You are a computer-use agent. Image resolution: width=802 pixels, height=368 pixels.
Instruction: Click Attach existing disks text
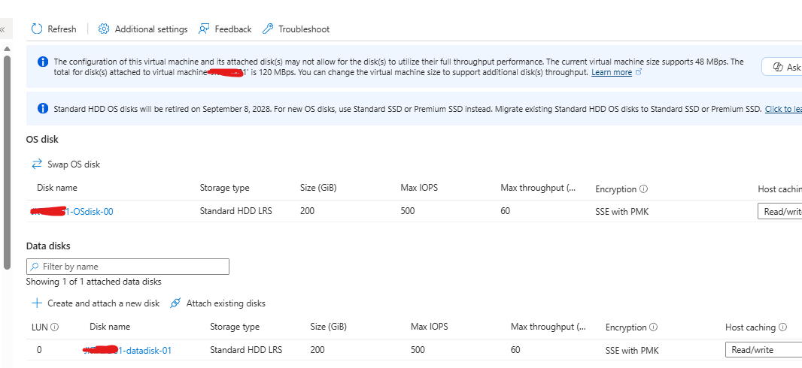(x=226, y=303)
